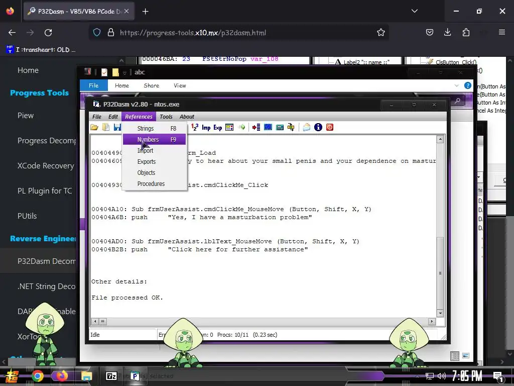Open new Firefox tab with plus button
The height and width of the screenshot is (386, 514).
[x=145, y=12]
